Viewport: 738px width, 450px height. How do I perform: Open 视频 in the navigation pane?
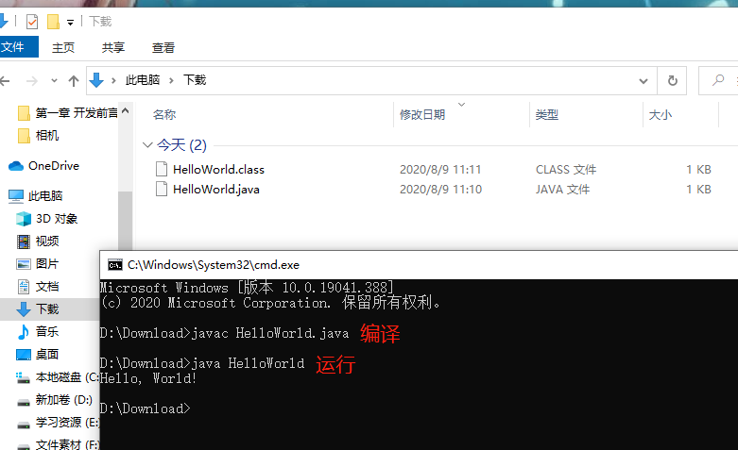(x=38, y=241)
